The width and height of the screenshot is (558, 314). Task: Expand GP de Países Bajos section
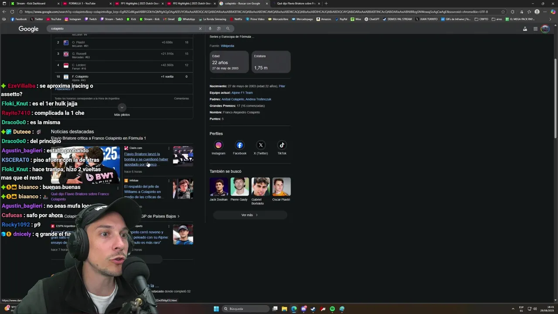[160, 216]
